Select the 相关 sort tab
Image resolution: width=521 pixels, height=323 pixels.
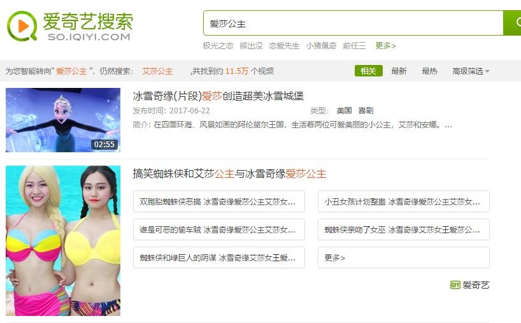coord(369,71)
